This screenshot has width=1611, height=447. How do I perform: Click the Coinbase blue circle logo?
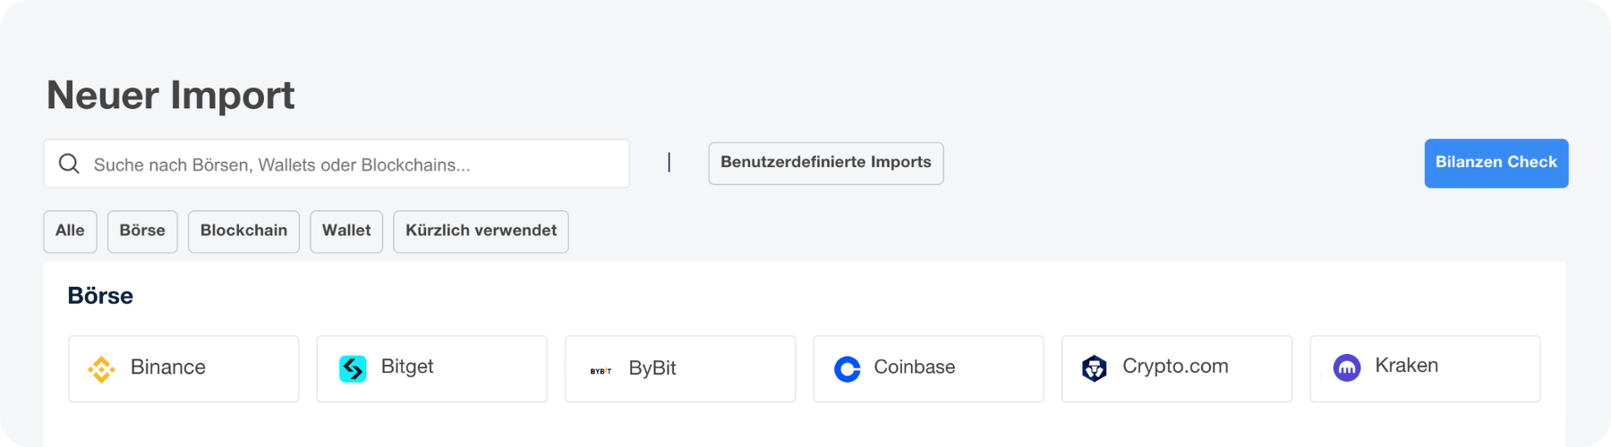pos(848,369)
